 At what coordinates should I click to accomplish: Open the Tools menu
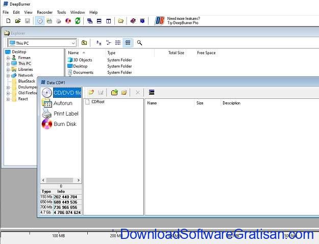[61, 12]
